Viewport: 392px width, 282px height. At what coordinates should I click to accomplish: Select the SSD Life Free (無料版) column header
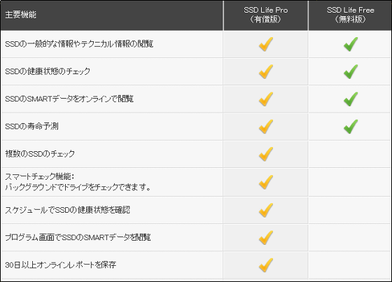(x=351, y=15)
